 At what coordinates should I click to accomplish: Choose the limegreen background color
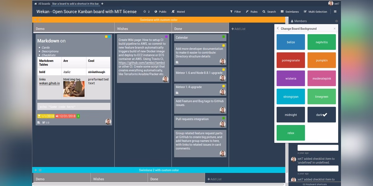(x=322, y=97)
